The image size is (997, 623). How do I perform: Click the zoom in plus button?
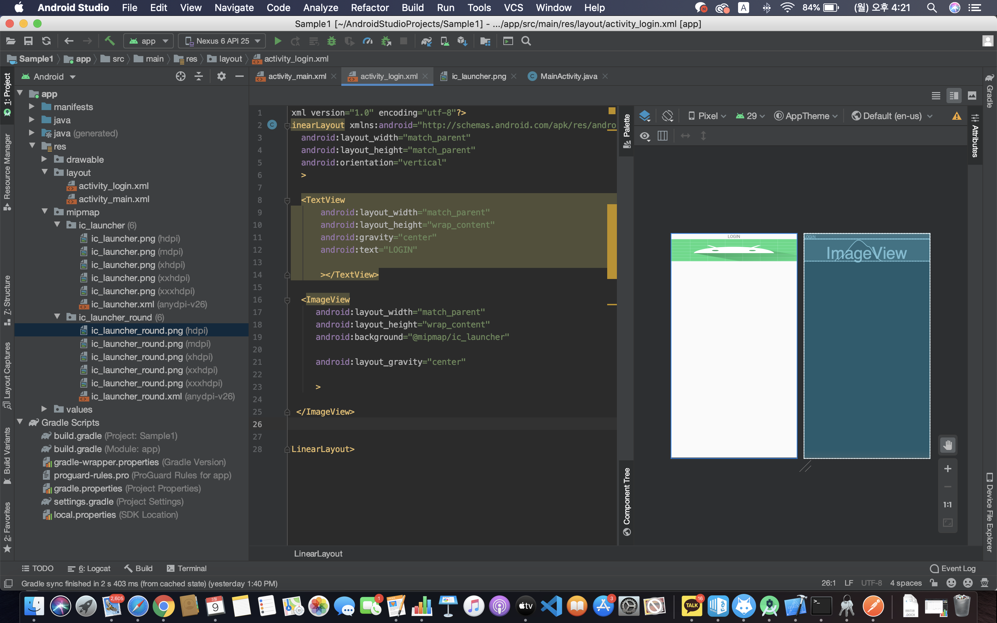click(x=947, y=469)
